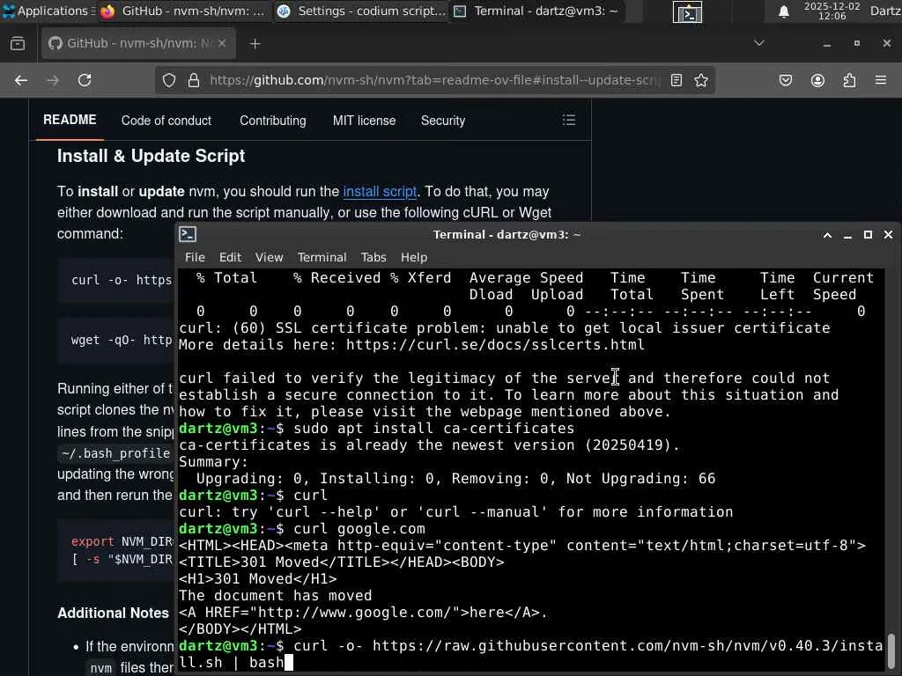
Task: Open terminal View menu
Action: pyautogui.click(x=270, y=258)
